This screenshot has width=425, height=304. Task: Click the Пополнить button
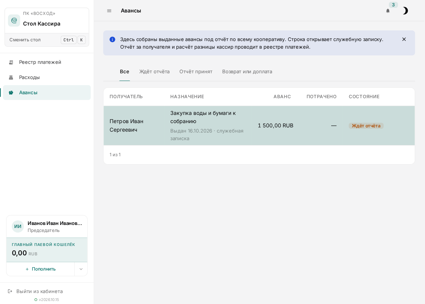(41, 269)
